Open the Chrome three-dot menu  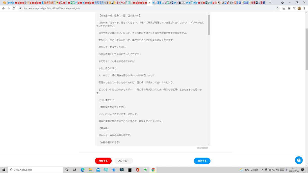point(305,8)
